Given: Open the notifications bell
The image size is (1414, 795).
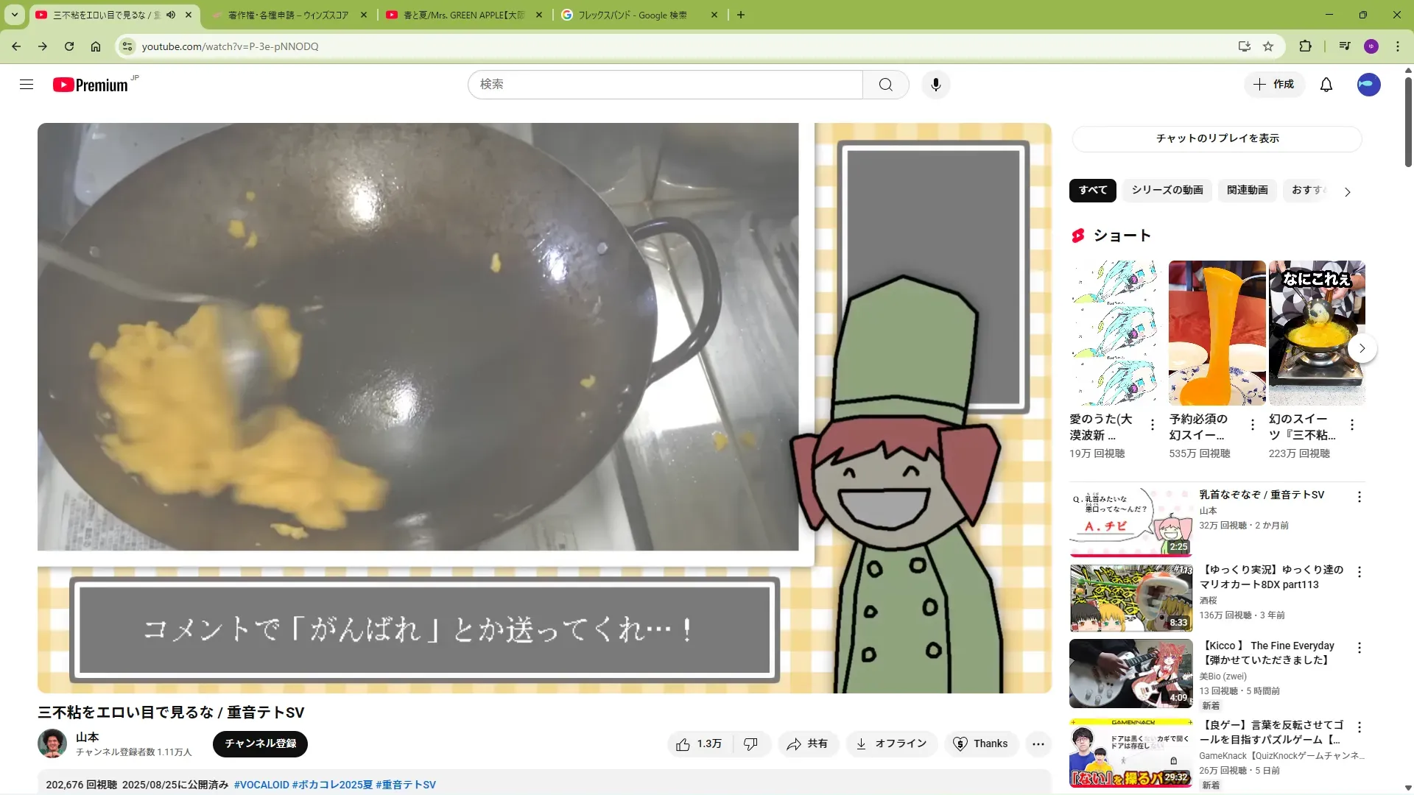Looking at the screenshot, I should point(1326,85).
